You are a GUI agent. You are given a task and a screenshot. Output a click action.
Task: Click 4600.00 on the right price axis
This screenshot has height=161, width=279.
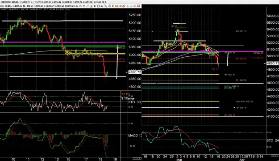tap(273, 83)
